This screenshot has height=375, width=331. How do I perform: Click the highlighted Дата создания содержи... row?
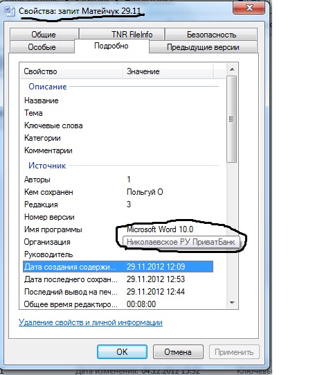point(118,267)
